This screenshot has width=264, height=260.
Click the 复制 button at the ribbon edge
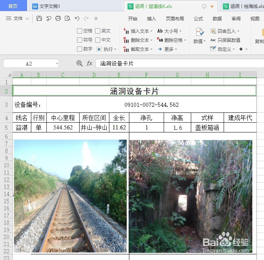pyautogui.click(x=259, y=37)
